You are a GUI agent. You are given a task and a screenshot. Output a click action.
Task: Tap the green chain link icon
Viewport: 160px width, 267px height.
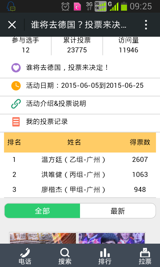point(16,104)
